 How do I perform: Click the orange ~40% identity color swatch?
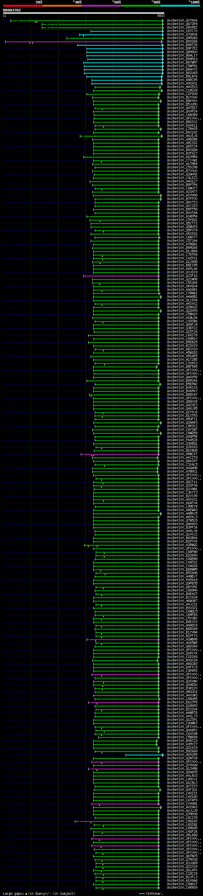click(62, 6)
